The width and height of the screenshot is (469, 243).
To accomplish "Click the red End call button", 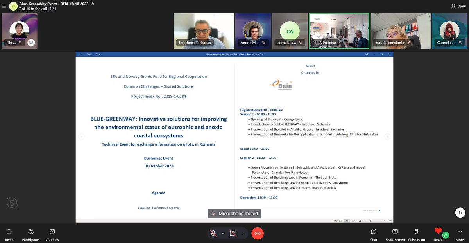I will [258, 233].
